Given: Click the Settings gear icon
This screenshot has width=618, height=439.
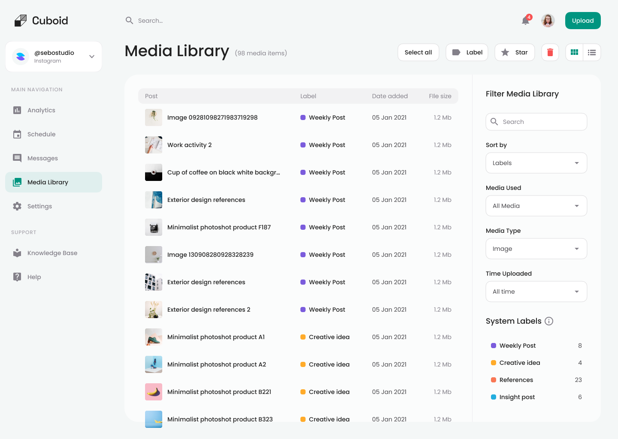Looking at the screenshot, I should click(x=17, y=206).
